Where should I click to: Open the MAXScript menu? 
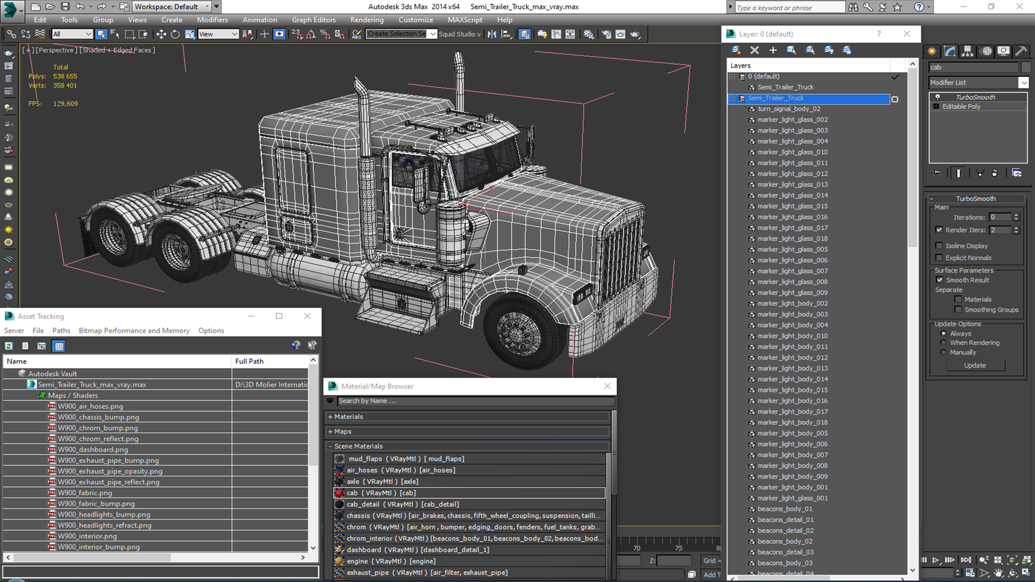465,20
